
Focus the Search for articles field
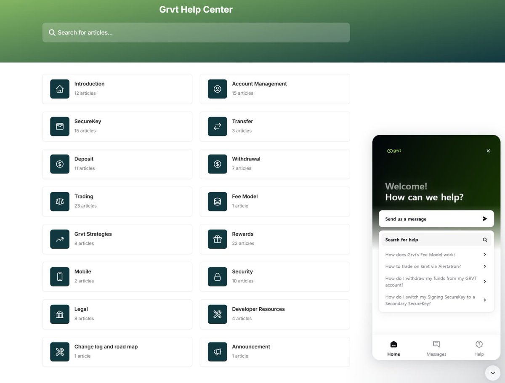pos(196,32)
